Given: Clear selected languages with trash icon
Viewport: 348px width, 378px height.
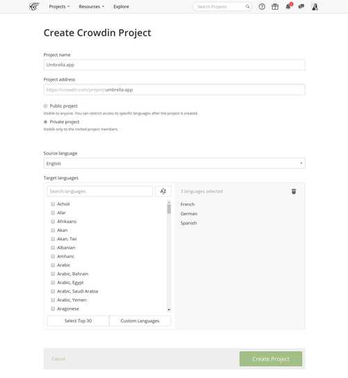Looking at the screenshot, I should tap(294, 191).
